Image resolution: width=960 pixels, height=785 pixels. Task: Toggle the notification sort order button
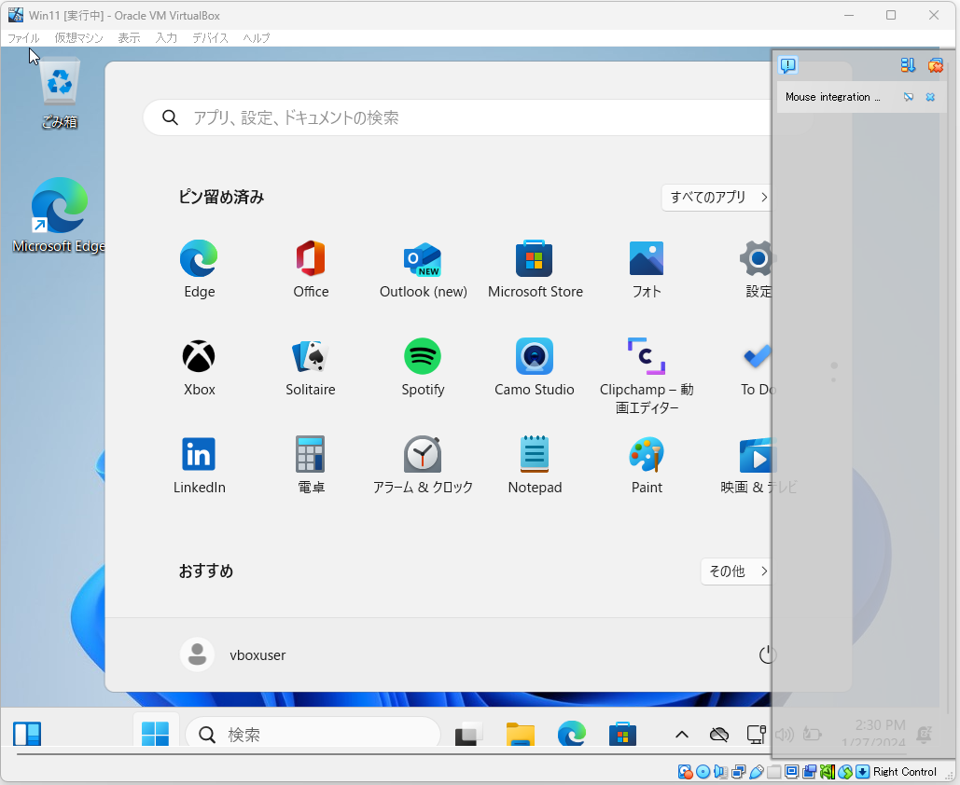(908, 65)
